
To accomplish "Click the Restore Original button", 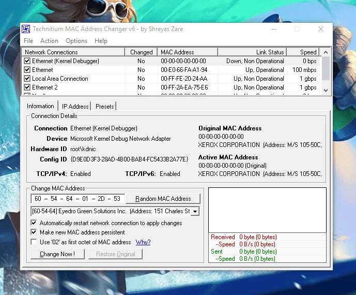I will pos(116,254).
